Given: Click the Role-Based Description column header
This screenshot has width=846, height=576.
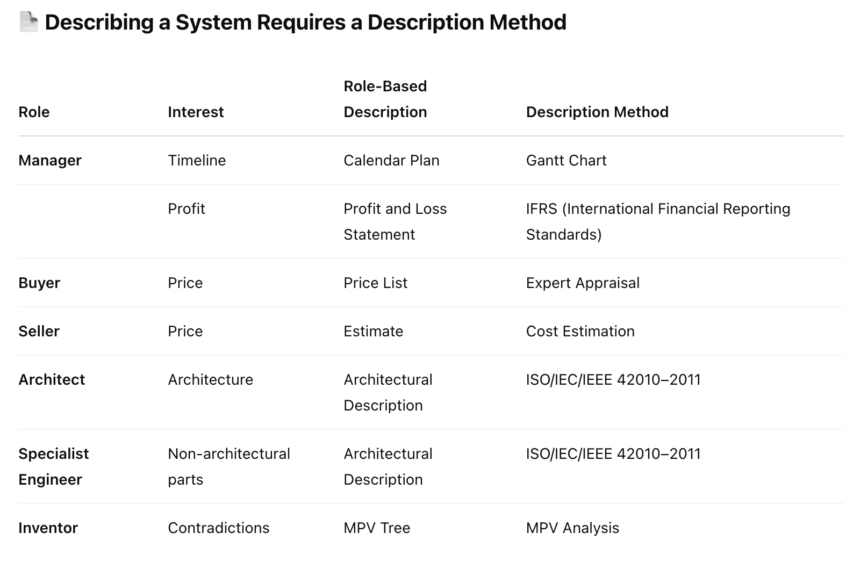Looking at the screenshot, I should coord(385,99).
